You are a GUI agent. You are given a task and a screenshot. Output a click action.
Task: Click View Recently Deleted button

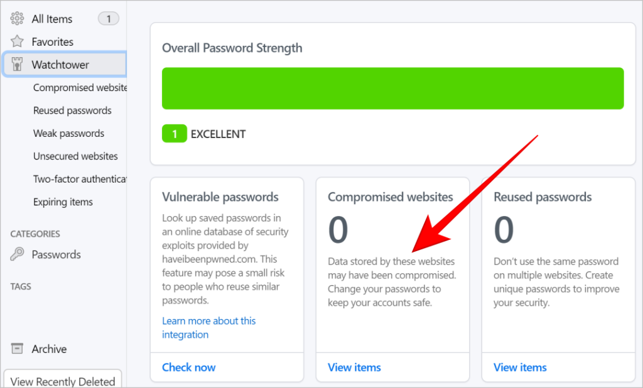pyautogui.click(x=63, y=381)
